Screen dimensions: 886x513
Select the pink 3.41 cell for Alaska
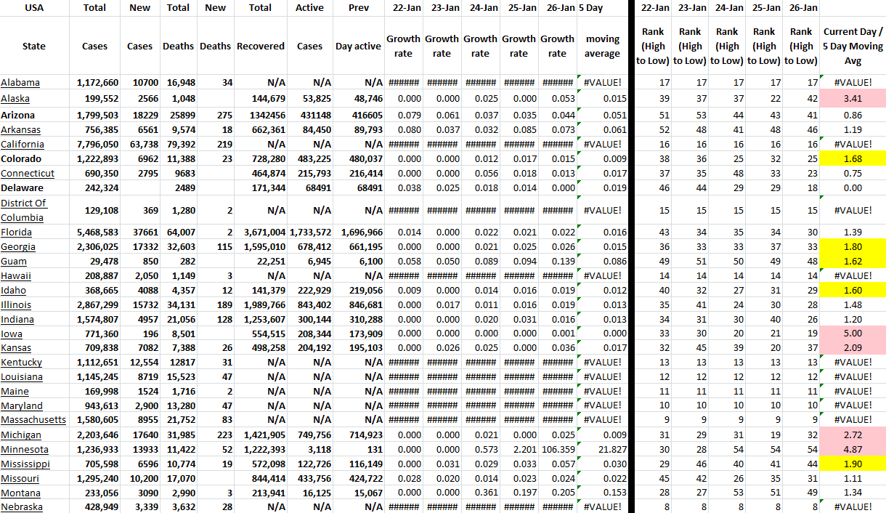(853, 98)
